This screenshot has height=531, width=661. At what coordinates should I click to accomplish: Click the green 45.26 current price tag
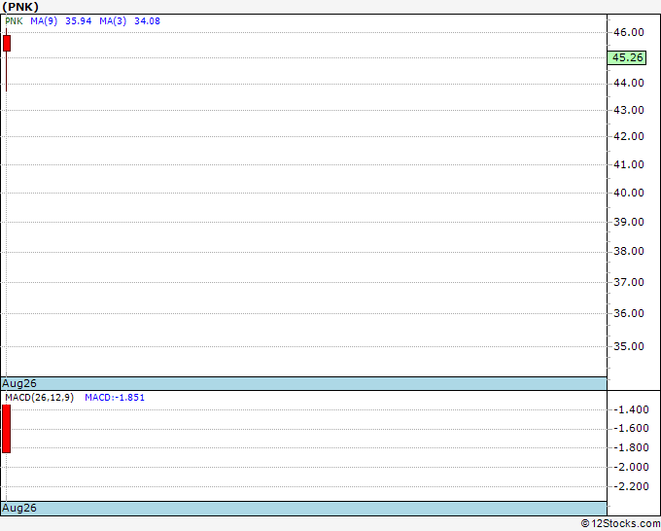627,57
